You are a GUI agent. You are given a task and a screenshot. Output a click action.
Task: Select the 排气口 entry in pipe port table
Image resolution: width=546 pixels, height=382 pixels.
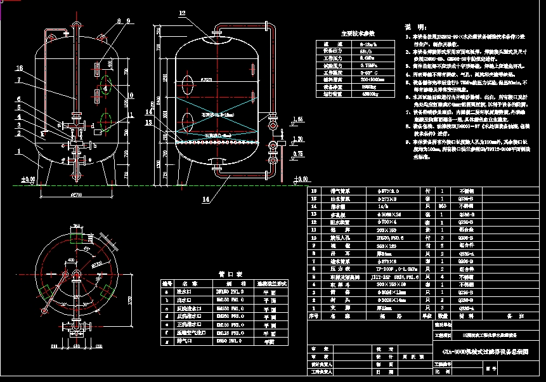[x=186, y=341]
